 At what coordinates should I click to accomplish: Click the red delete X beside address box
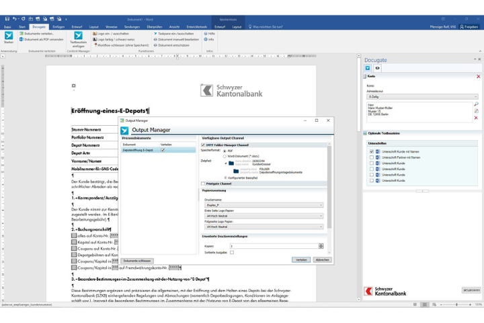coord(476,118)
